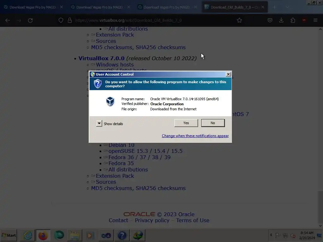Click Yes in User Account Control dialog
The image size is (323, 242).
(186, 123)
